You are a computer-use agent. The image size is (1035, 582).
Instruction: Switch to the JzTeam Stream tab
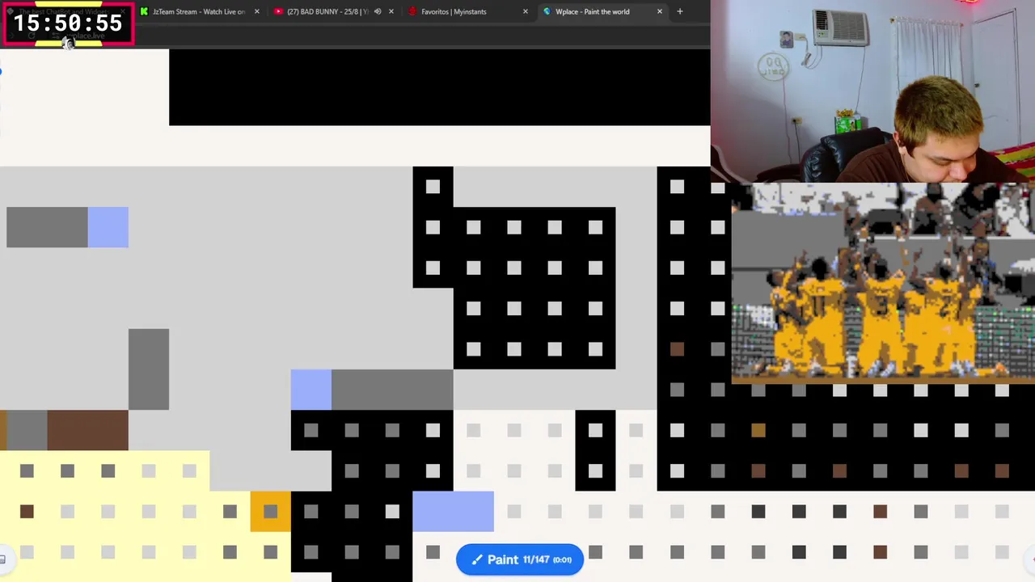tap(199, 11)
